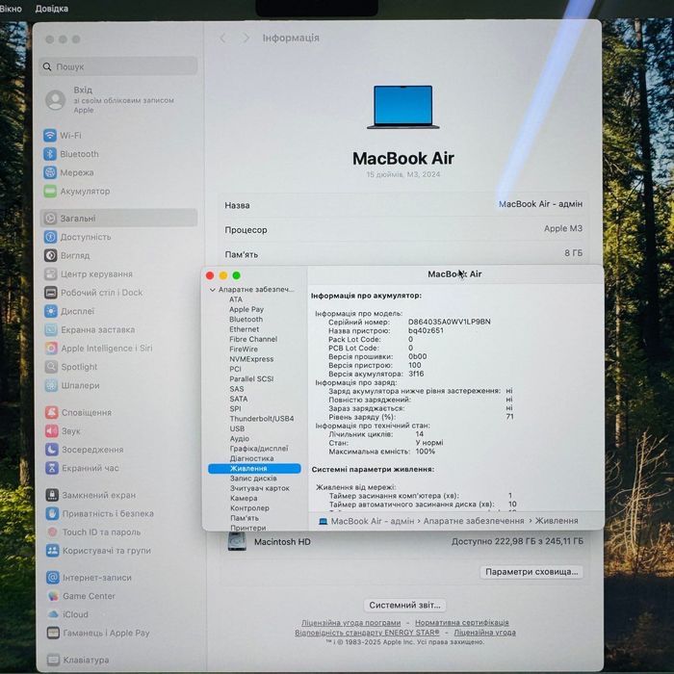This screenshot has height=674, width=674.
Task: Open the Акумулятор battery icon
Action: click(50, 191)
